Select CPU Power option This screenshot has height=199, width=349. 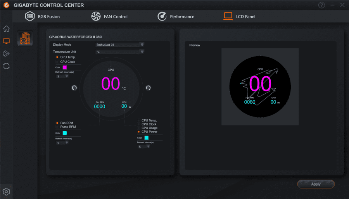point(147,132)
